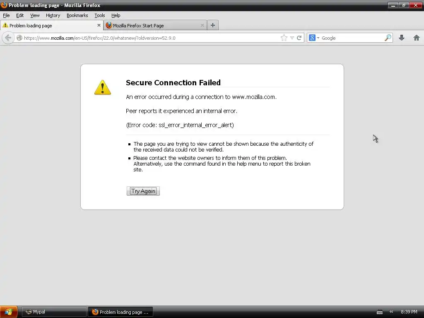Open the Help menu
The width and height of the screenshot is (424, 318).
click(116, 15)
